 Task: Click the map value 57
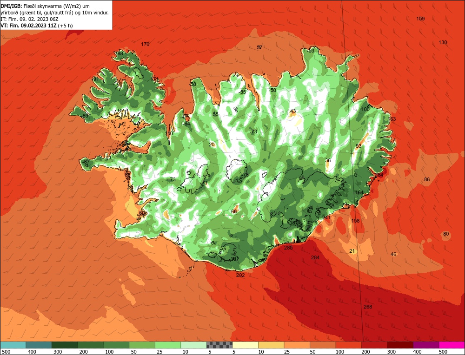click(x=259, y=47)
